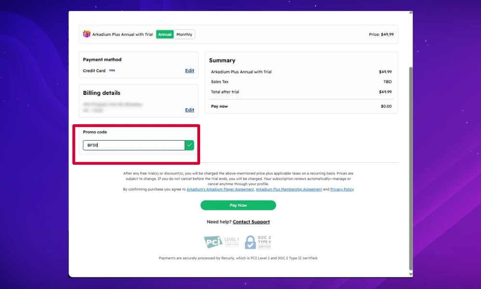Open the Contact Support link
481x289 pixels.
point(251,222)
